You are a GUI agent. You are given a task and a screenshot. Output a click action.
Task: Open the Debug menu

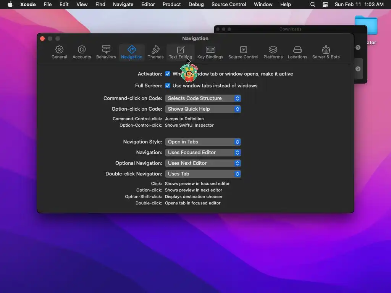pyautogui.click(x=196, y=5)
